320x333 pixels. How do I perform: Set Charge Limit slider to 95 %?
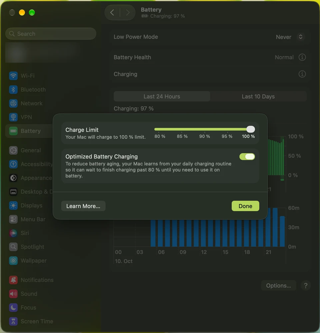[x=227, y=129]
